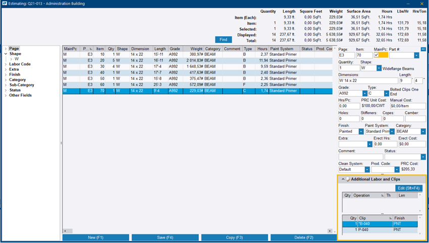429x243 pixels.
Task: Click the Additional Labor and Clips note icon
Action: (348, 179)
